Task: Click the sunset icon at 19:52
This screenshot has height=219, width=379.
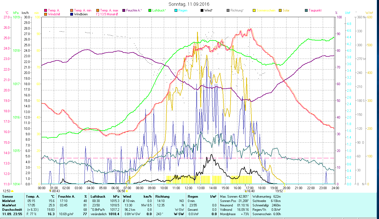Action: coord(284,191)
